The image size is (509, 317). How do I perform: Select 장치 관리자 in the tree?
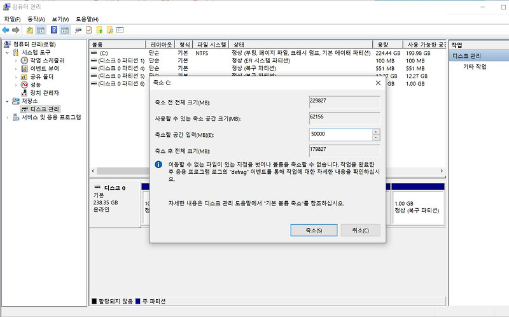coord(45,93)
